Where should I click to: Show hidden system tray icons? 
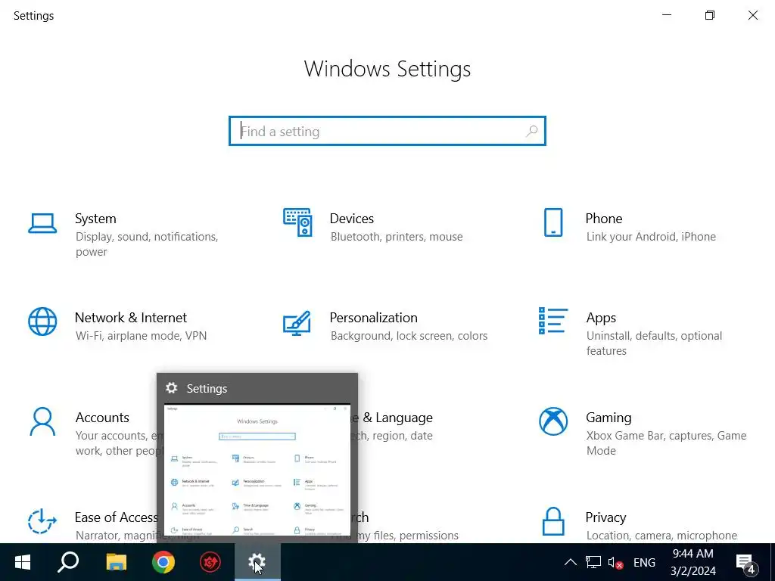point(571,562)
